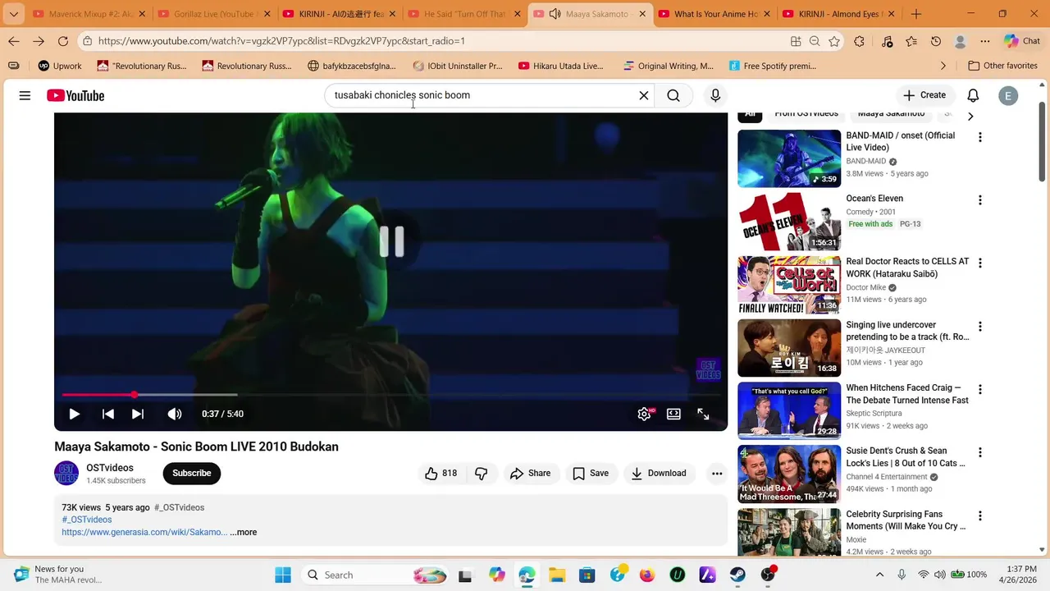
Task: View site information lock icon
Action: coord(87,41)
